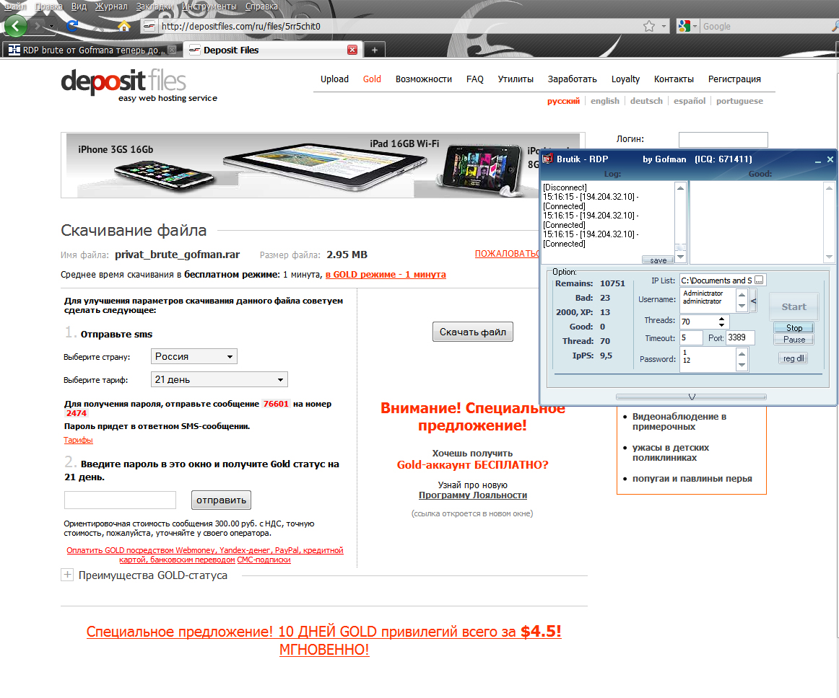
Task: Click the Port field showing 3389
Action: [740, 337]
